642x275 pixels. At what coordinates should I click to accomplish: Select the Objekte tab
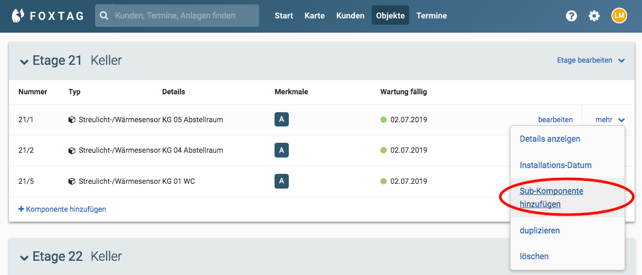[x=390, y=16]
